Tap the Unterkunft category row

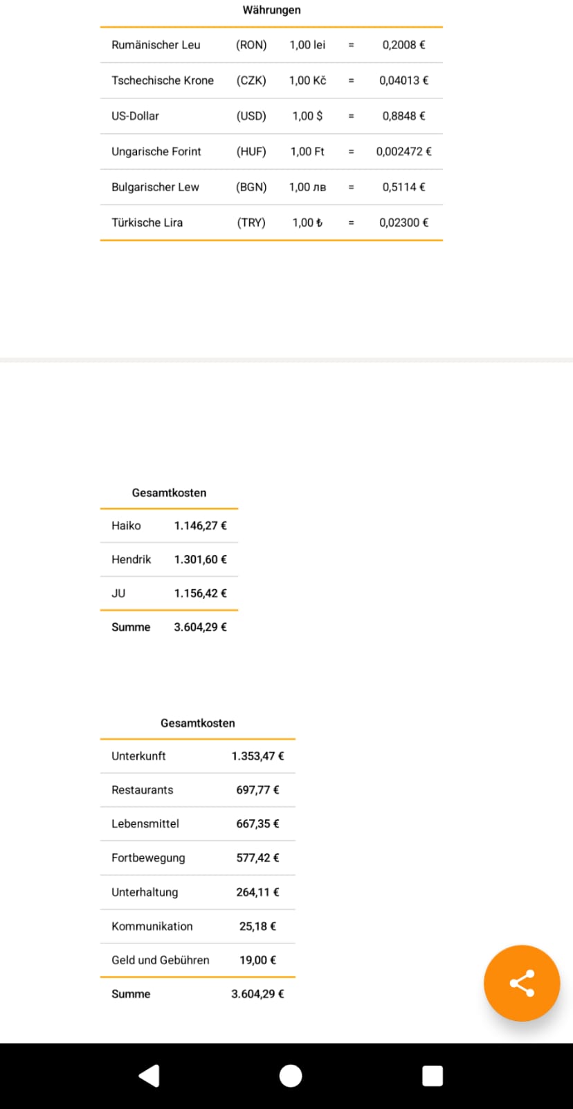[197, 756]
